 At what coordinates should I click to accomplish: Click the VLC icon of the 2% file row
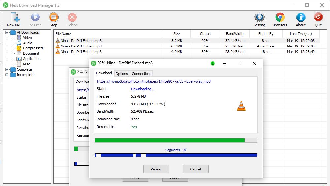pyautogui.click(x=58, y=46)
